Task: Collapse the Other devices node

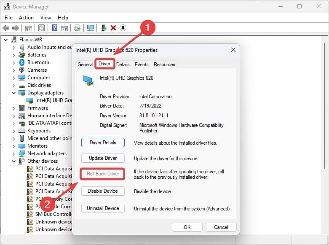Action: tap(13, 161)
